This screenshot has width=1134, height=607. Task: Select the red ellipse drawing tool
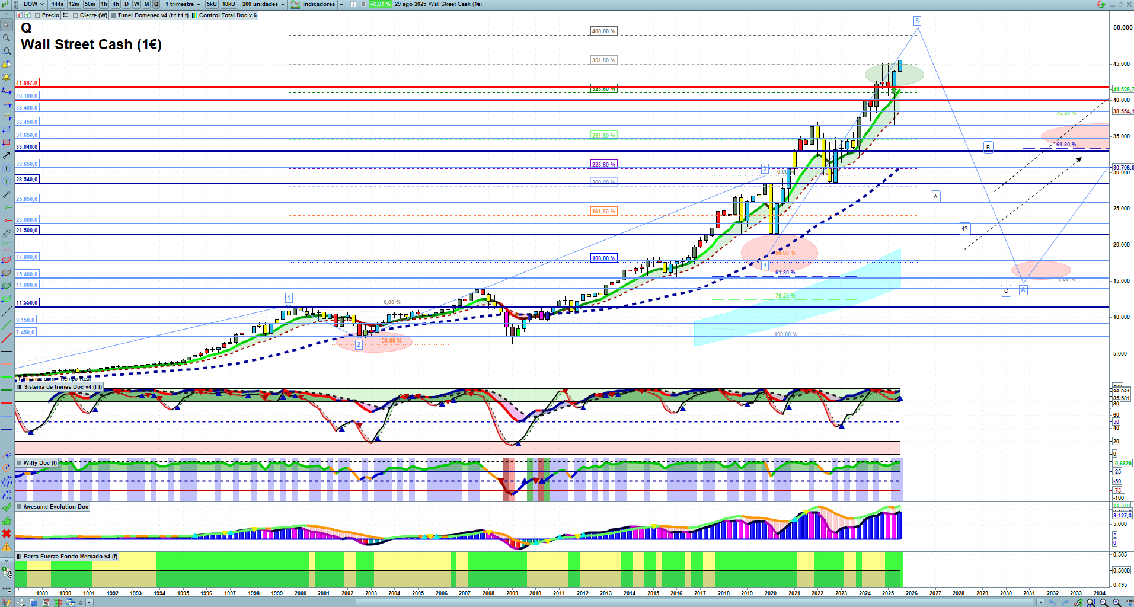click(7, 260)
